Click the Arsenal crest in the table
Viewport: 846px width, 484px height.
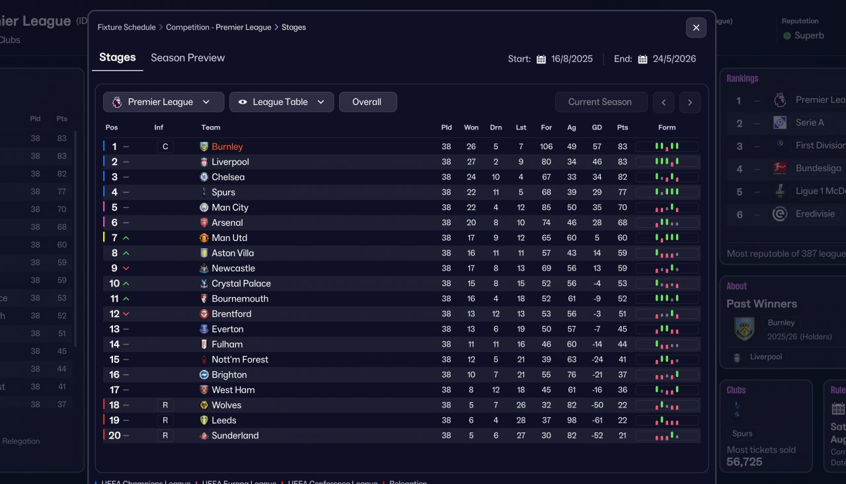click(204, 223)
